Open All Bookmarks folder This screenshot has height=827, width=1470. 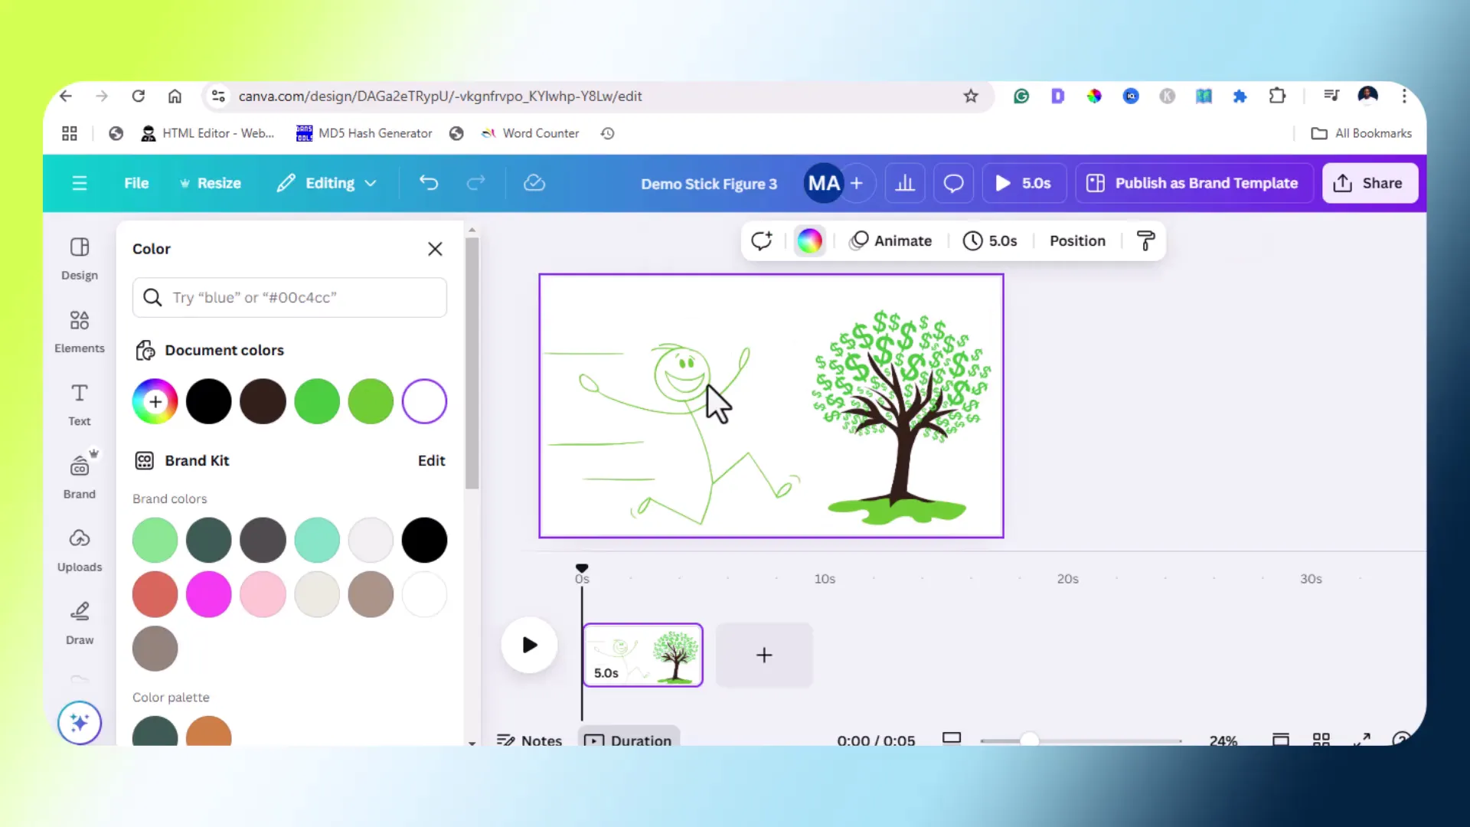point(1361,133)
